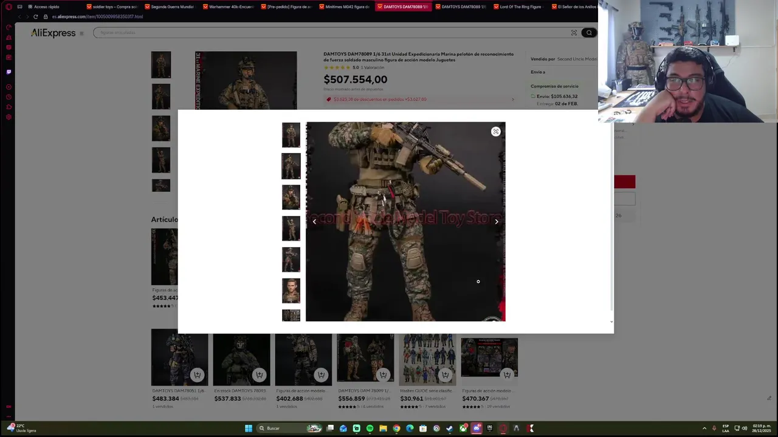Click the '$30.961' product price
The width and height of the screenshot is (778, 437).
coord(411,399)
